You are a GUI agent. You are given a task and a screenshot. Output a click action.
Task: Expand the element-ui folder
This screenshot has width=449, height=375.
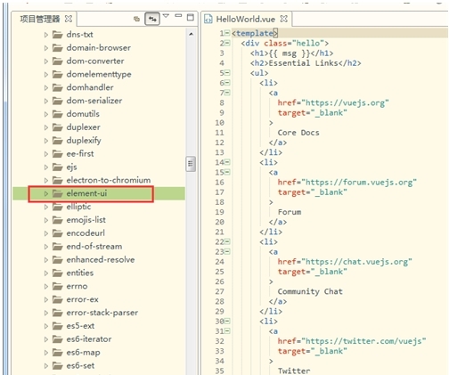(46, 193)
